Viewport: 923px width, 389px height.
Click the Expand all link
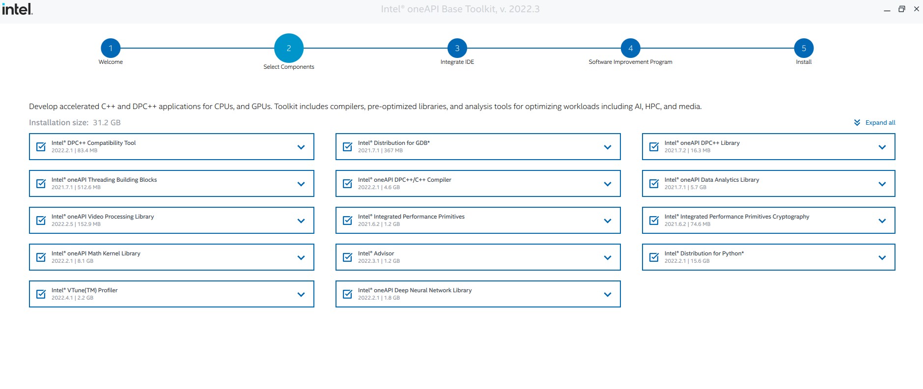click(x=880, y=123)
